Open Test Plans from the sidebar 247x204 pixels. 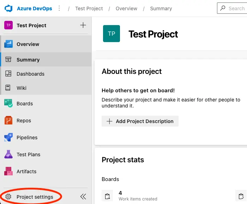click(46, 155)
